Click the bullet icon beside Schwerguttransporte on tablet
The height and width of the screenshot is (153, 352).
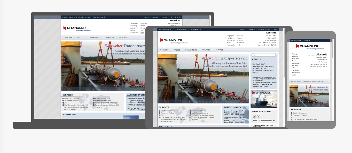click(x=190, y=111)
